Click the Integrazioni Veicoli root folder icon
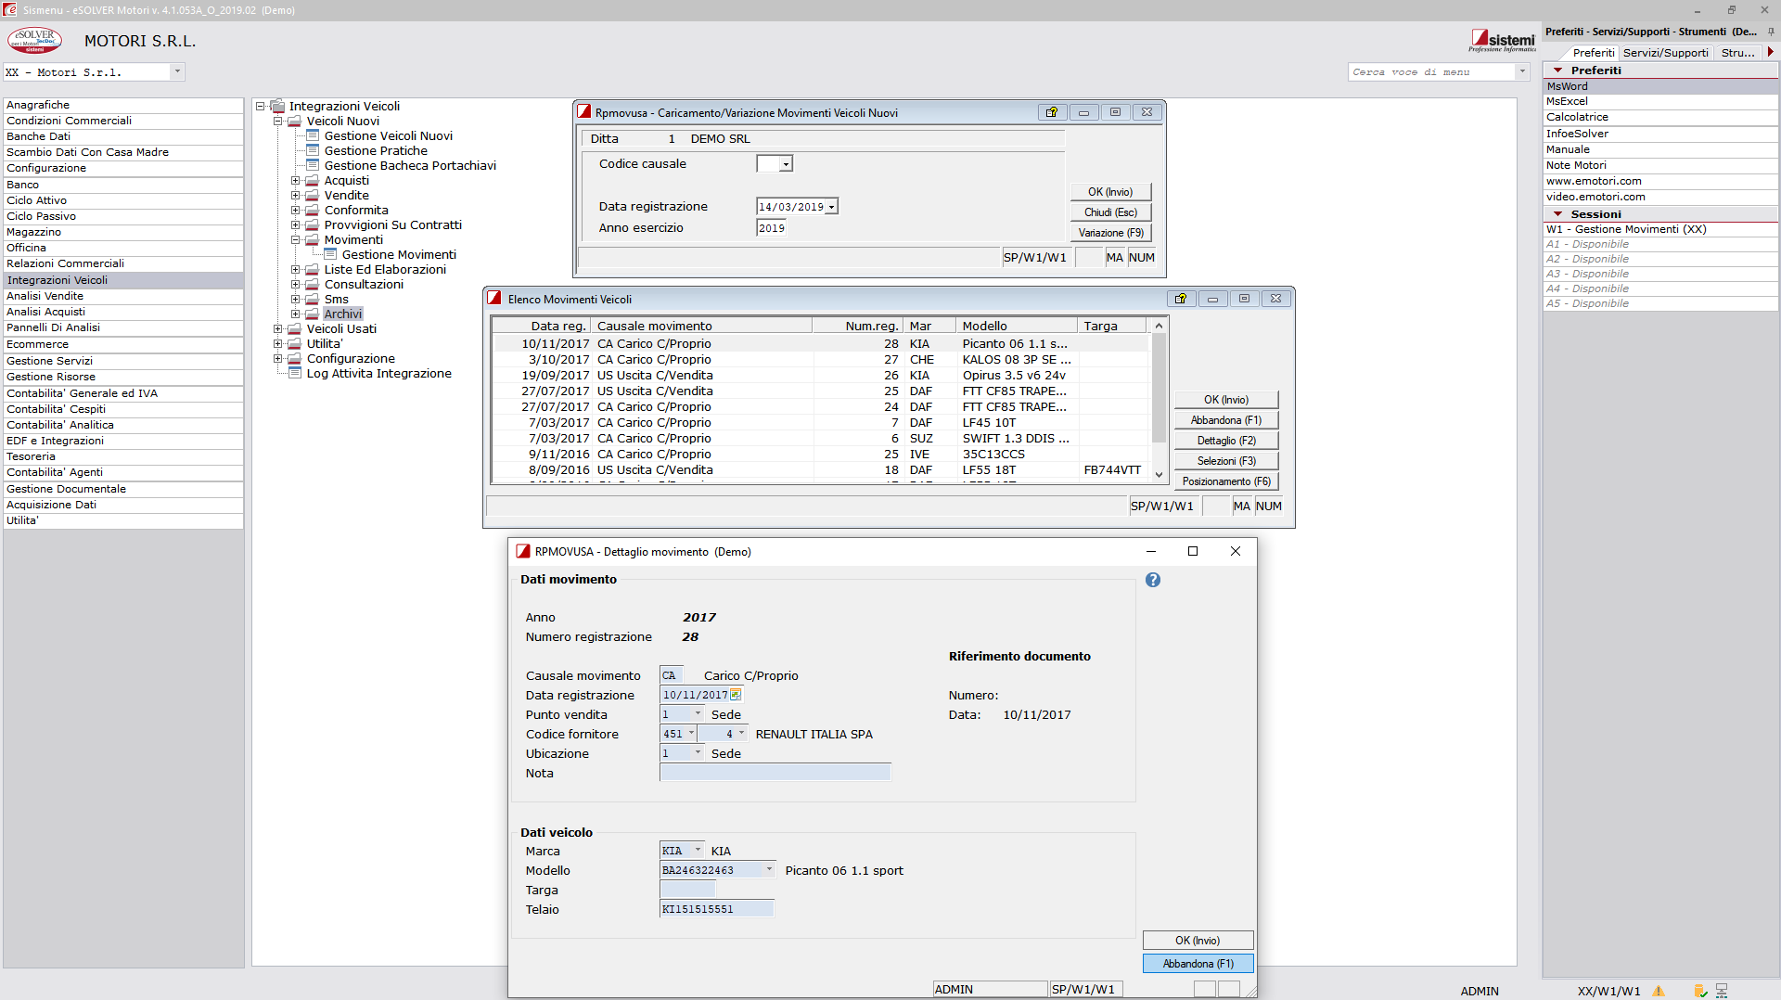The image size is (1781, 1000). (277, 106)
